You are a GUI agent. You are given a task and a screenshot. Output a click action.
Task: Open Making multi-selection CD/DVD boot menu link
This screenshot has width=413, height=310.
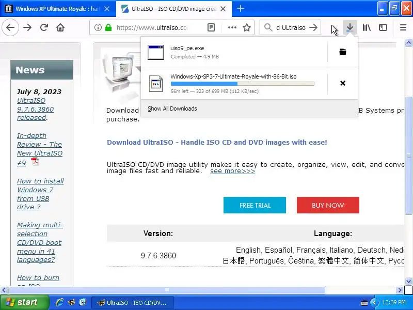[40, 242]
